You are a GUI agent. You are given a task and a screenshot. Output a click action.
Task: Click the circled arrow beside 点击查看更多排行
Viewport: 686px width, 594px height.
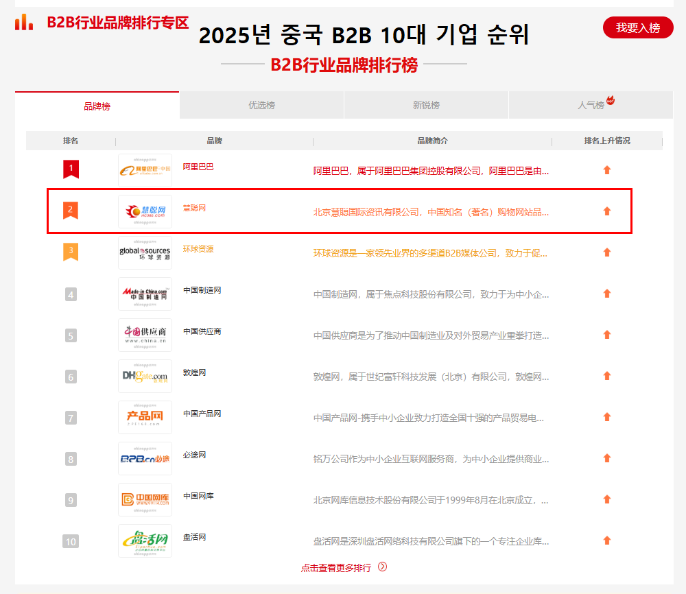coord(382,567)
